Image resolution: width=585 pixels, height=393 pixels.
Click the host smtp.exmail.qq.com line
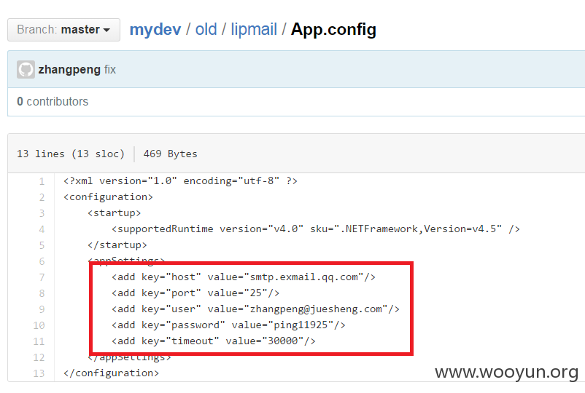pos(243,277)
